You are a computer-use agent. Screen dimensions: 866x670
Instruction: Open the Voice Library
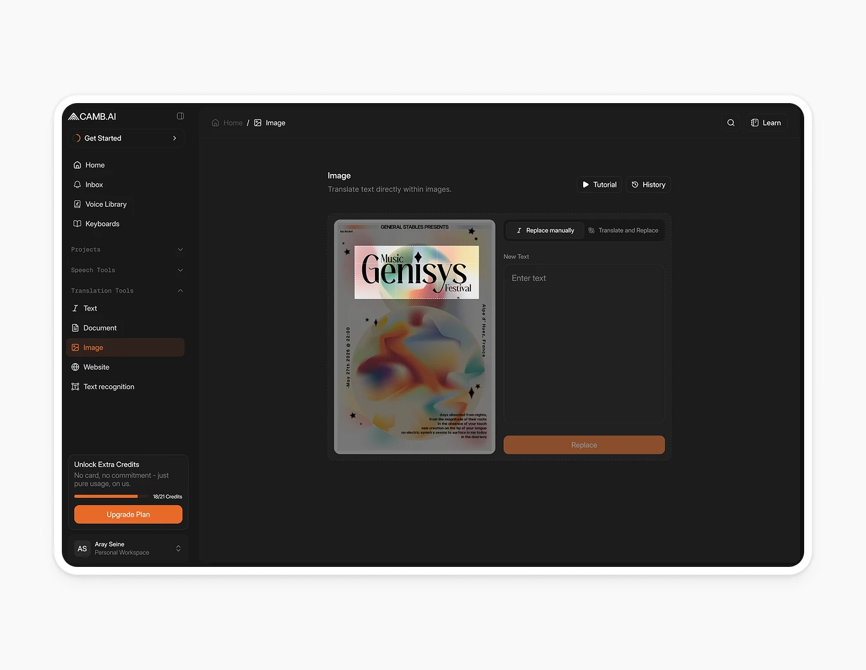[x=106, y=204]
